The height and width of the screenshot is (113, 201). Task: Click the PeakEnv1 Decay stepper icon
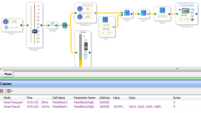pos(80,17)
